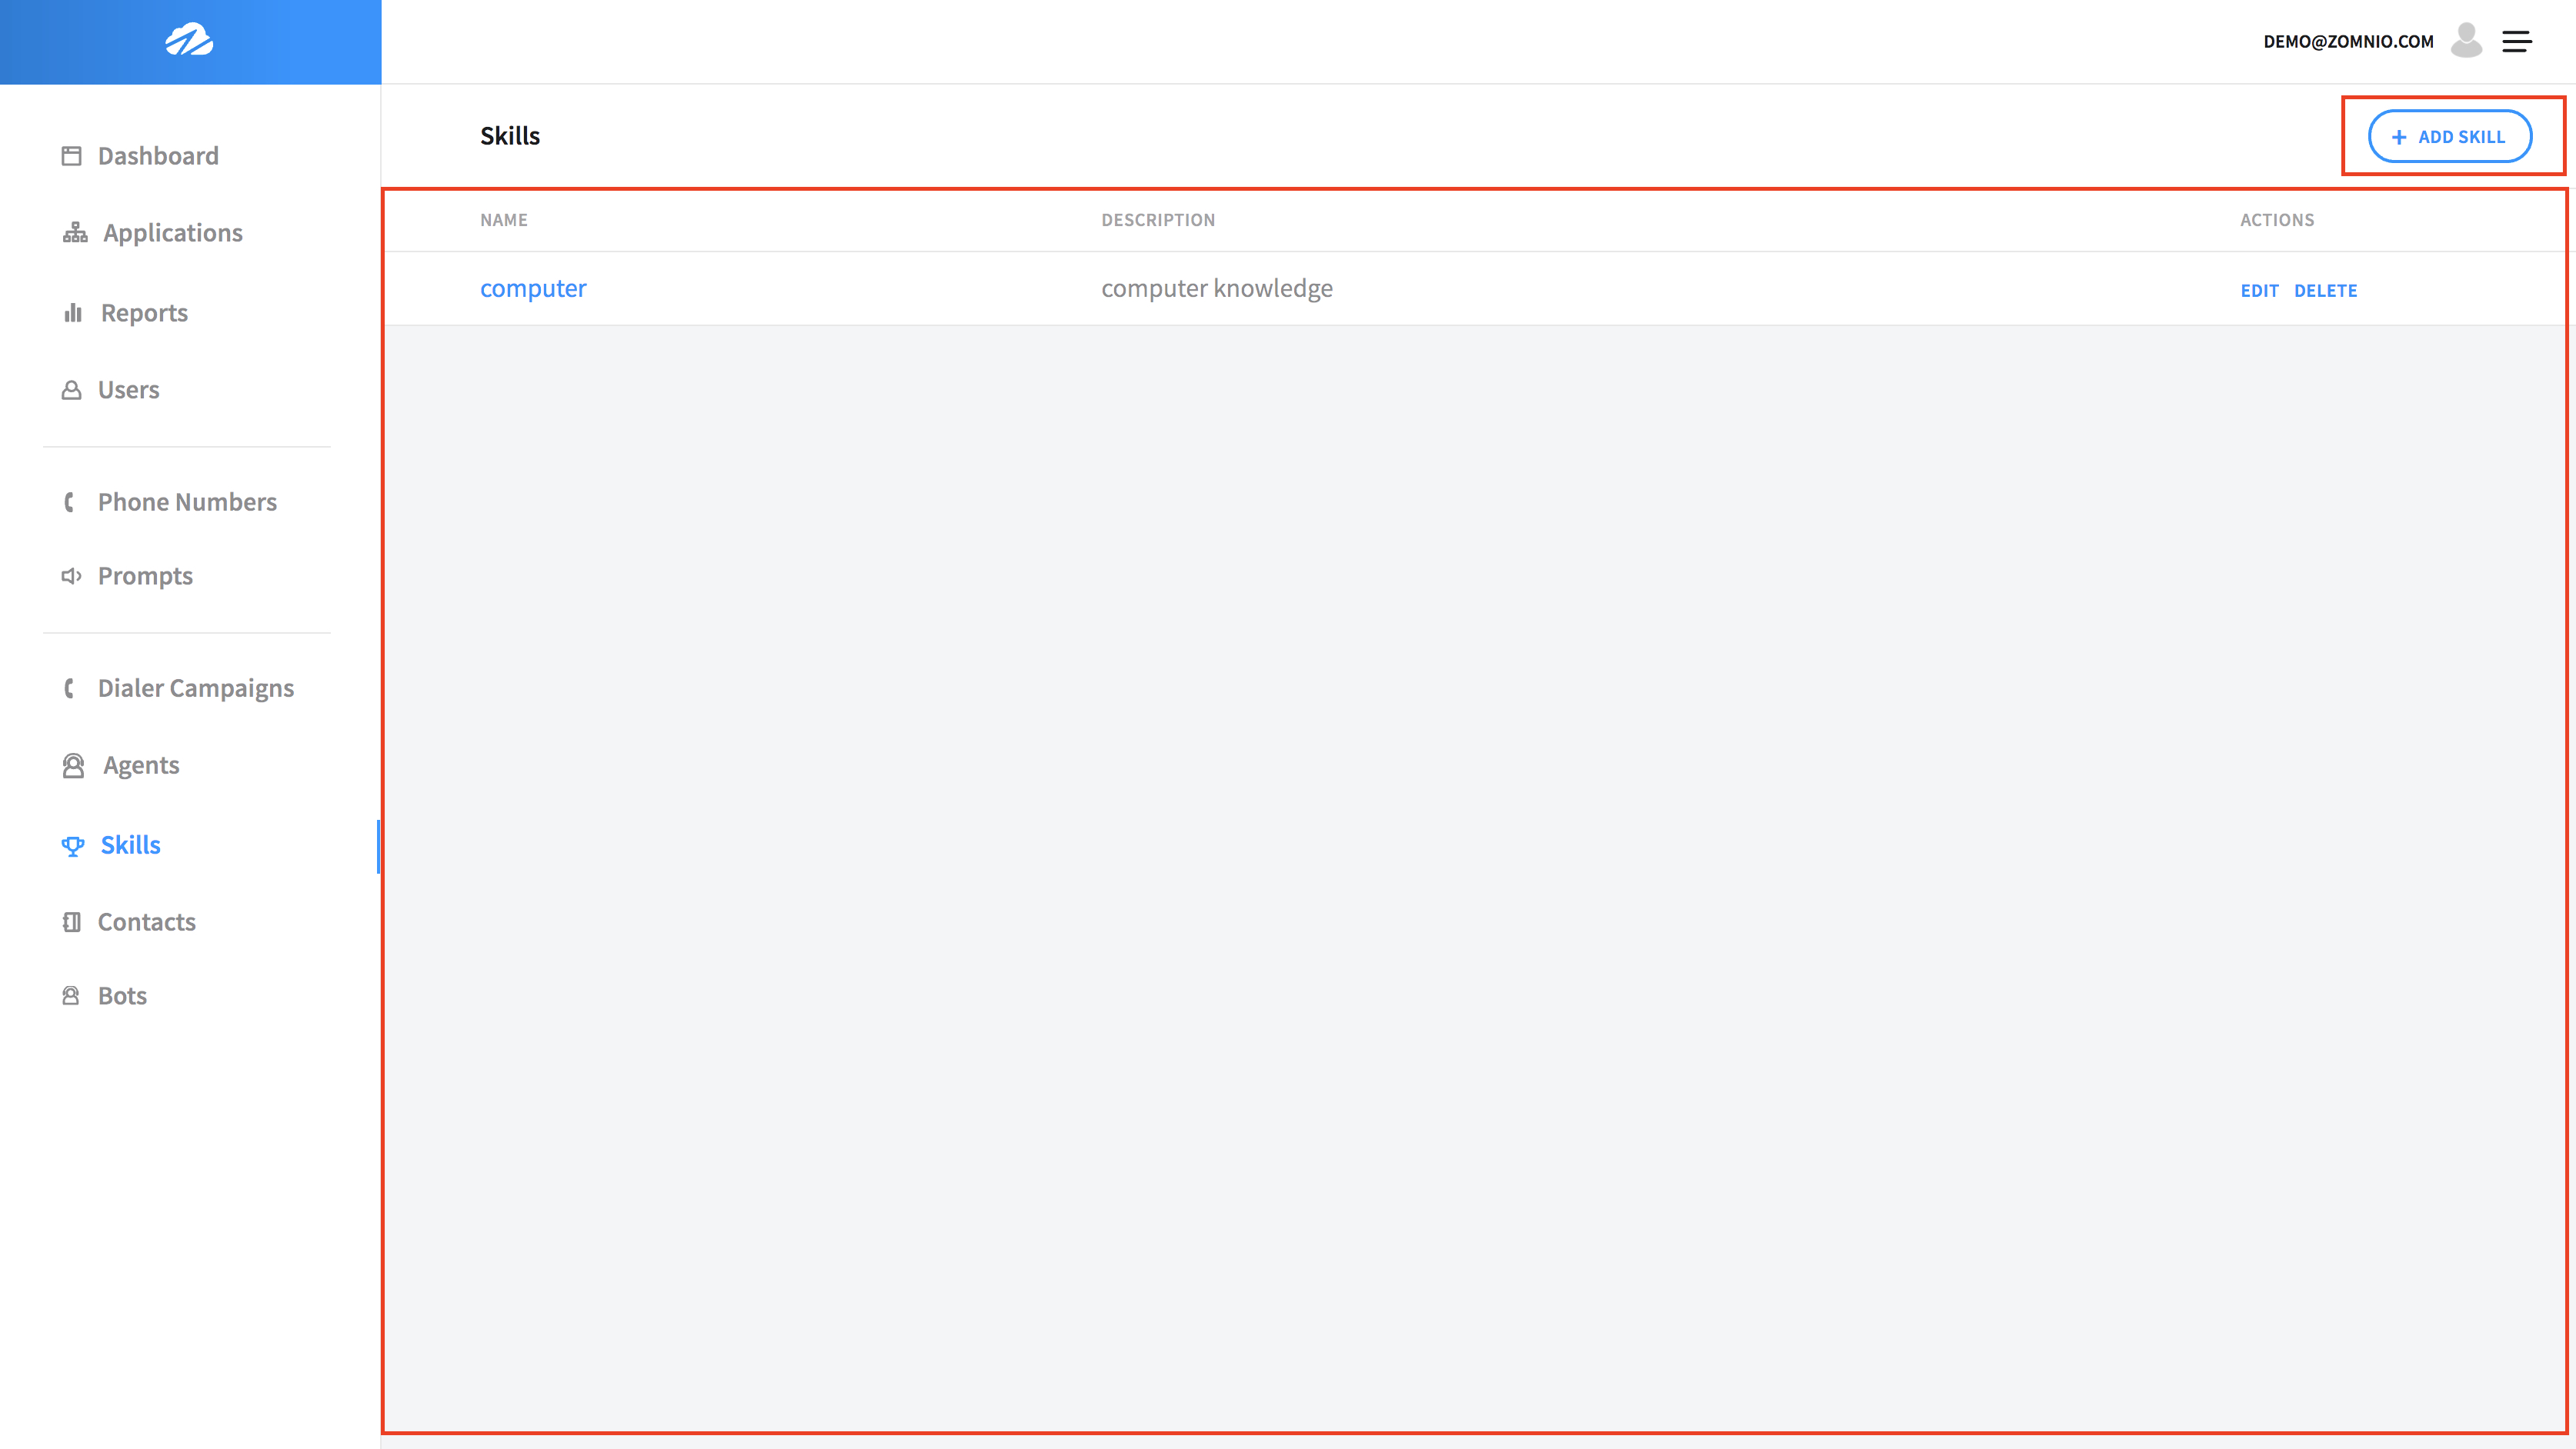Click the Bots icon in sidebar
This screenshot has width=2576, height=1449.
tap(71, 995)
